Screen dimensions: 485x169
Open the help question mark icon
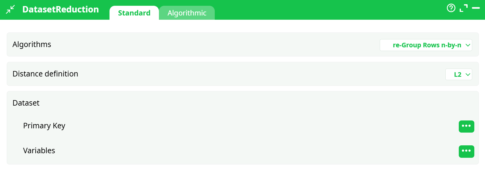coord(451,8)
